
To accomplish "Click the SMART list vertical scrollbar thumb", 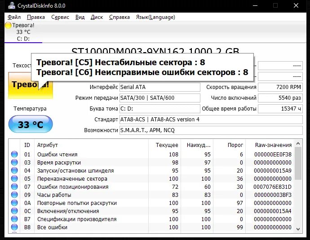I will pyautogui.click(x=298, y=164).
